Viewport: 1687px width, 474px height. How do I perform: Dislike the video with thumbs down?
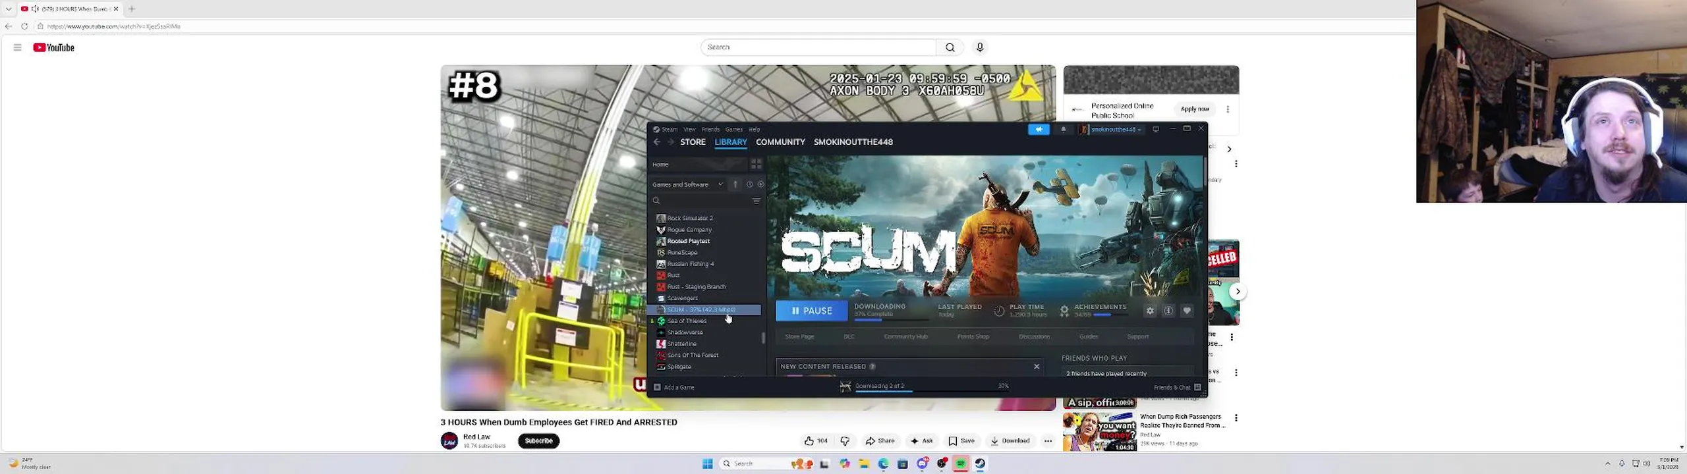coord(845,441)
